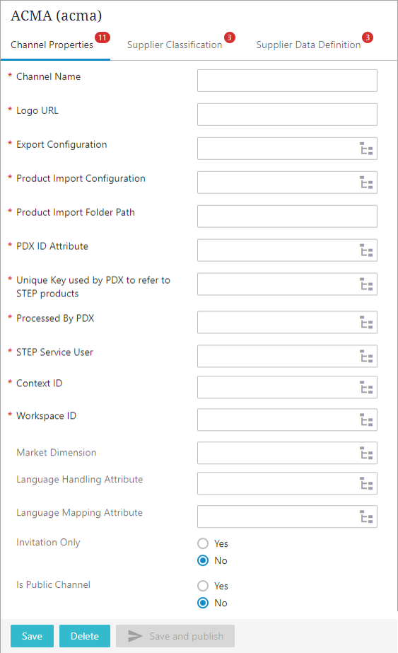The height and width of the screenshot is (653, 398).
Task: Select Yes for Is Public Channel
Action: [x=203, y=586]
